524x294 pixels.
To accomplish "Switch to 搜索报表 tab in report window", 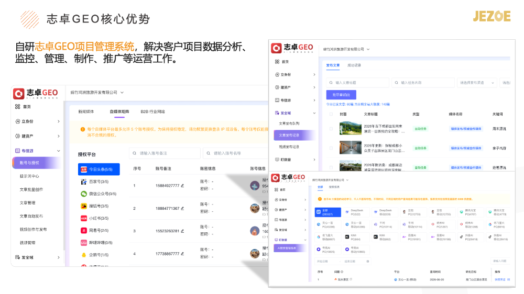I will coord(334,187).
